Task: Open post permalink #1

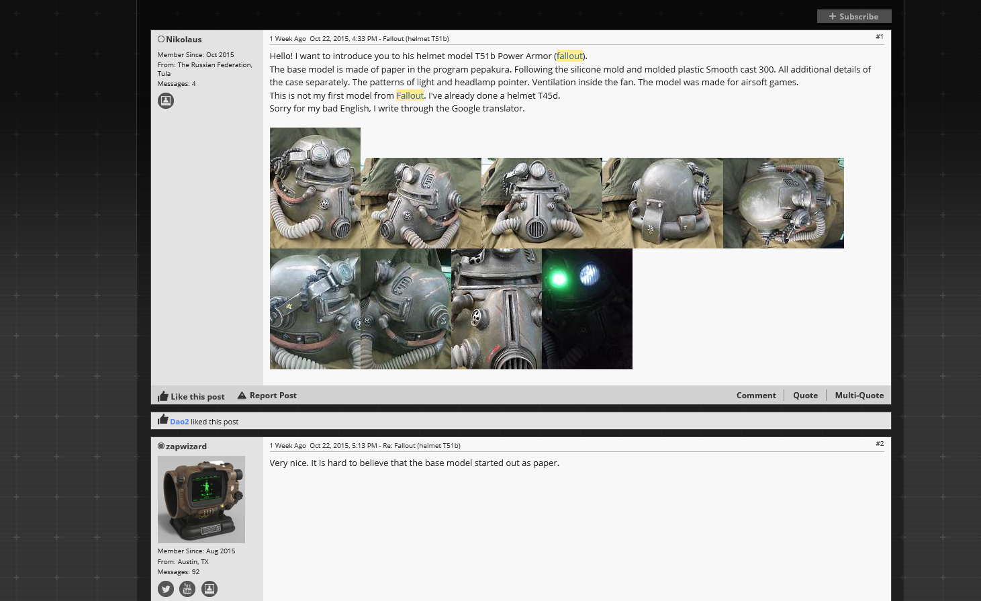Action: click(x=880, y=37)
